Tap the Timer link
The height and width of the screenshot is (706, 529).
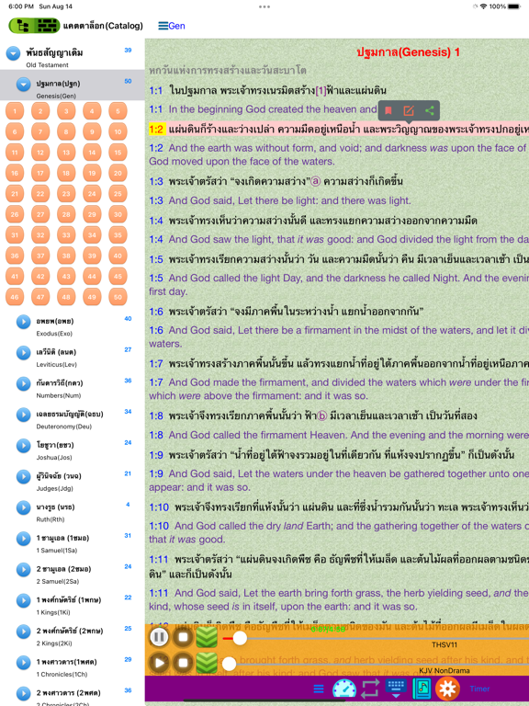click(x=479, y=689)
